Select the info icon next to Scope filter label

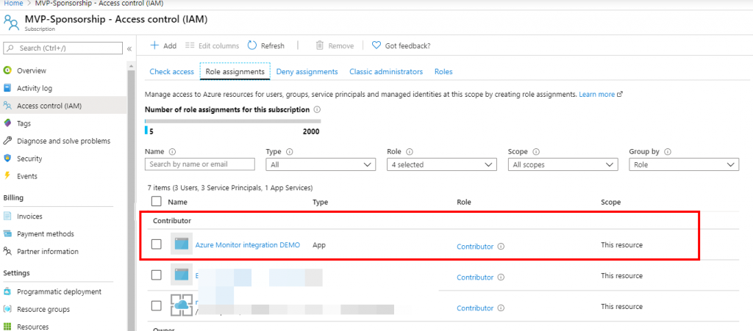click(x=536, y=151)
